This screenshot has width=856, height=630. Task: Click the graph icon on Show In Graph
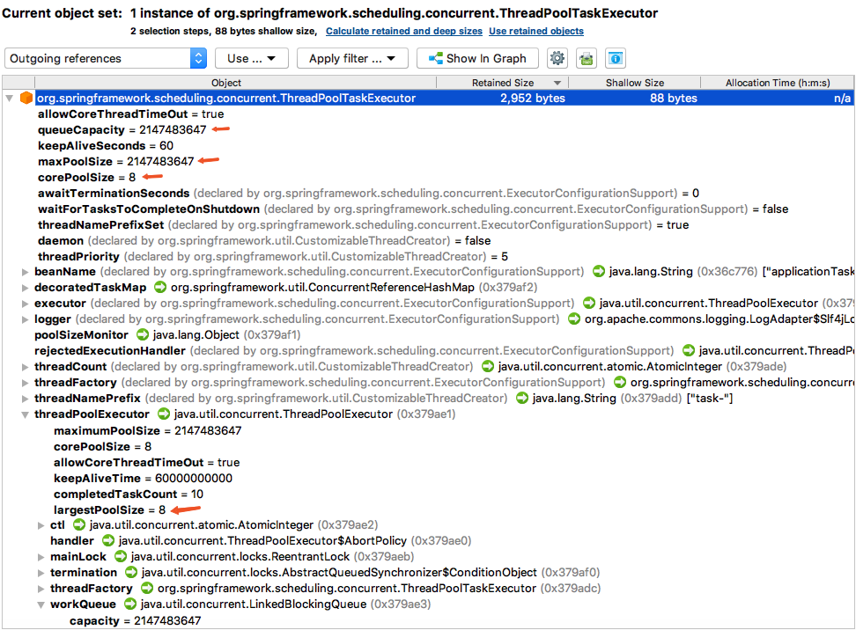pyautogui.click(x=436, y=58)
